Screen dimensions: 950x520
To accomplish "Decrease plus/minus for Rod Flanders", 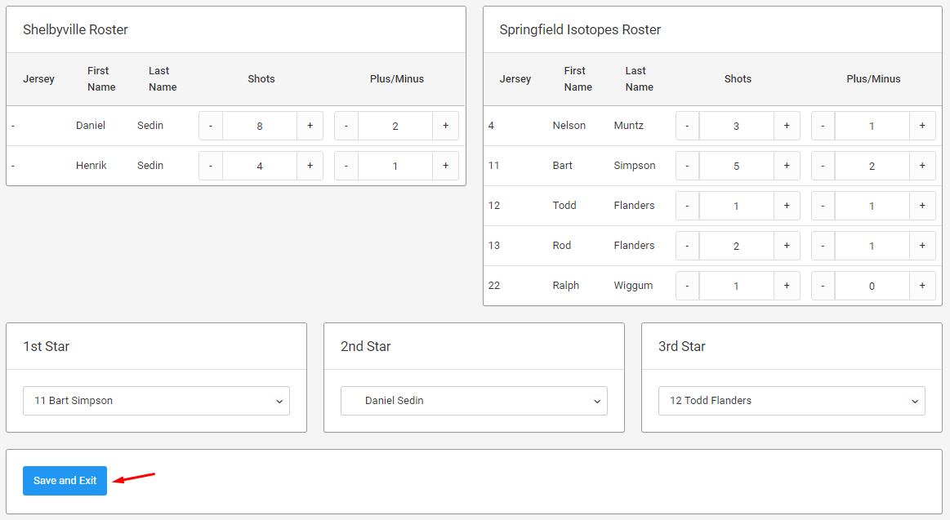I will pos(823,246).
